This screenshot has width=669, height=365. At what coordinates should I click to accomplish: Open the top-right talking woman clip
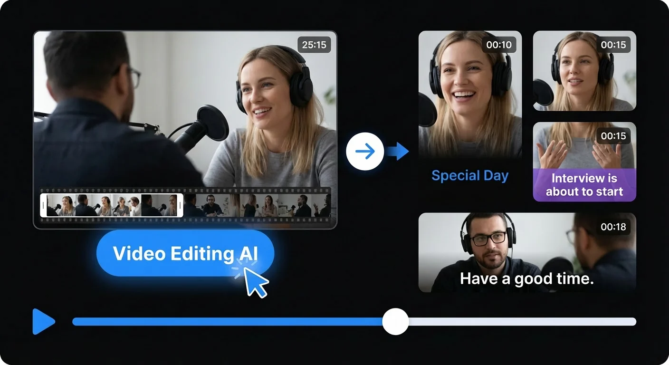(583, 70)
